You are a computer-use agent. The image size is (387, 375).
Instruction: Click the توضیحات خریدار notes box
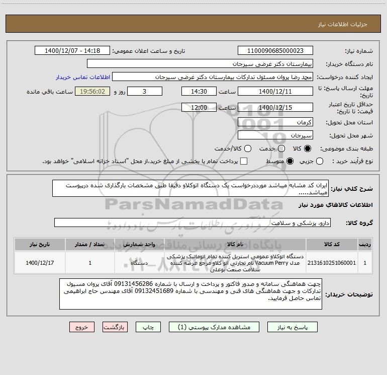[191, 293]
